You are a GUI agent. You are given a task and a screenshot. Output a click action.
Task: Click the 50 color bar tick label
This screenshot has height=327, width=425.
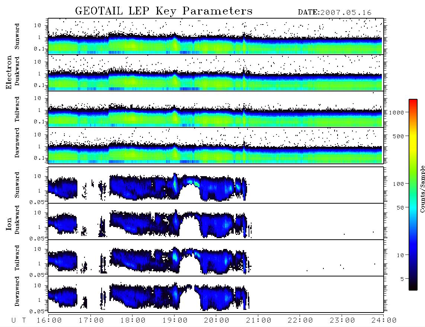(400, 208)
